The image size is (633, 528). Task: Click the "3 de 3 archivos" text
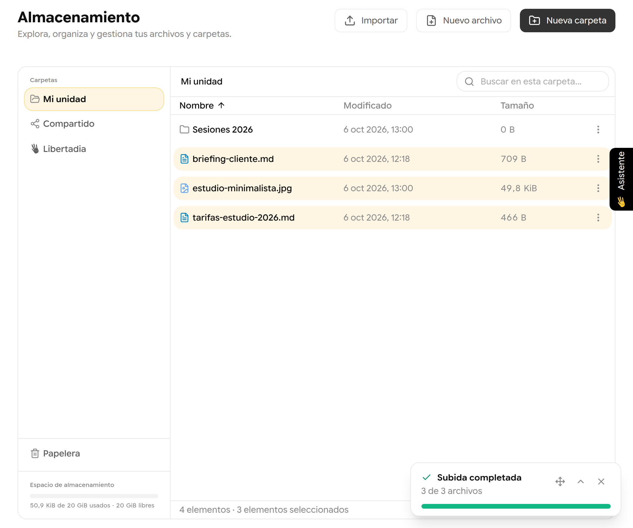tap(452, 491)
